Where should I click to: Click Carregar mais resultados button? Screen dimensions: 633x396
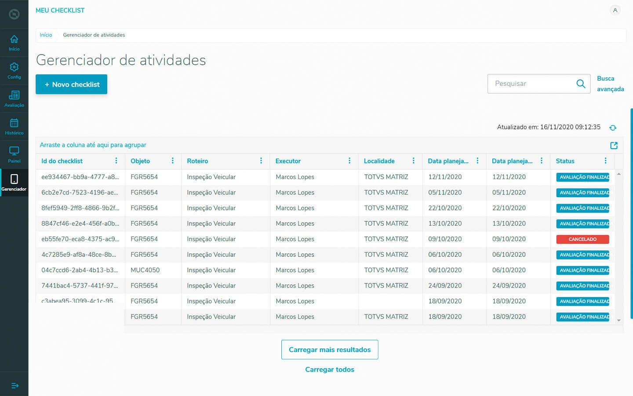[x=330, y=350]
